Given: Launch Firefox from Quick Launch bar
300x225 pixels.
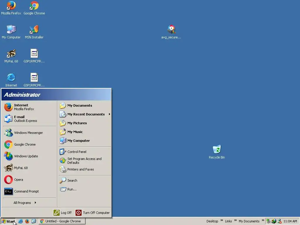Looking at the screenshot, I should [x=27, y=221].
